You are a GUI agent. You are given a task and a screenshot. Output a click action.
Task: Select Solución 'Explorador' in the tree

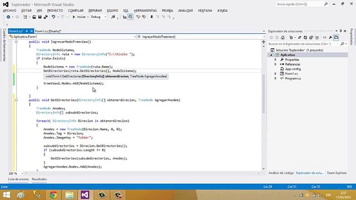pos(299,50)
